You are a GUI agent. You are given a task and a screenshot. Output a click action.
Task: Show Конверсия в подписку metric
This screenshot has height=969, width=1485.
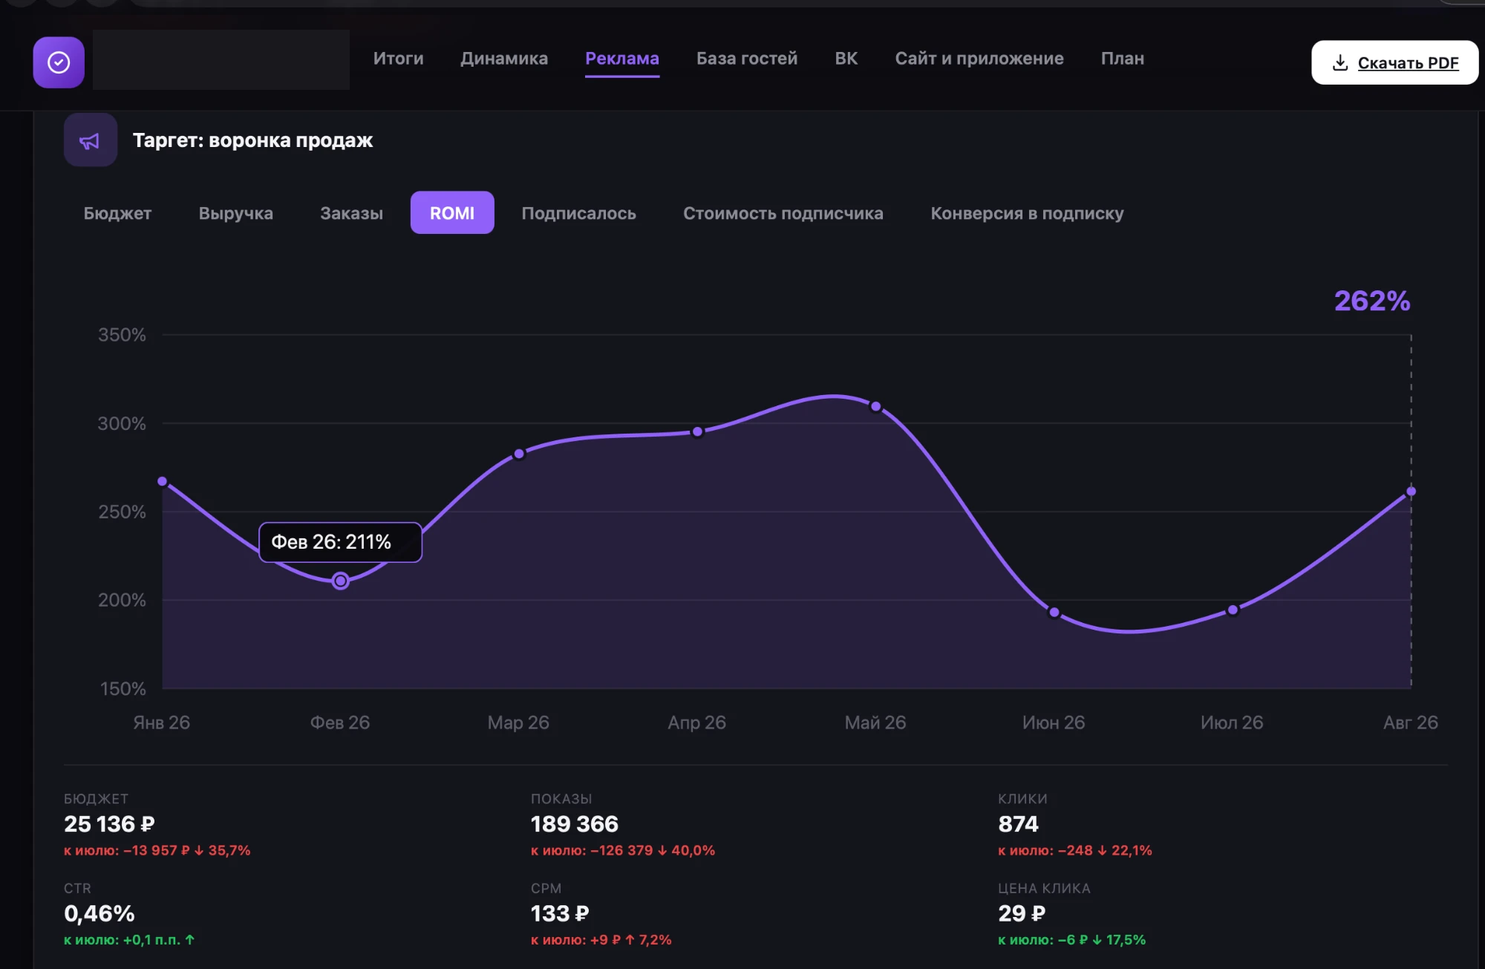click(1028, 213)
